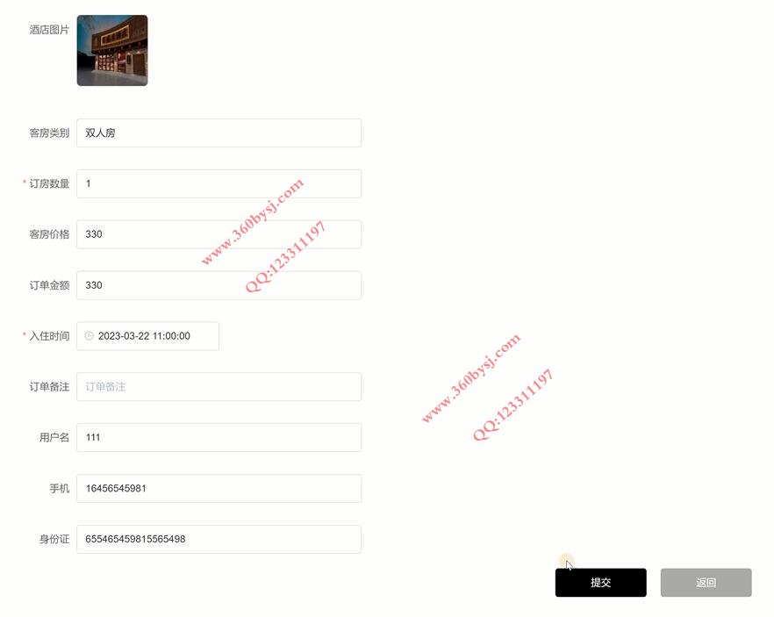
Task: Submit the order with 提交 button
Action: pyautogui.click(x=601, y=583)
